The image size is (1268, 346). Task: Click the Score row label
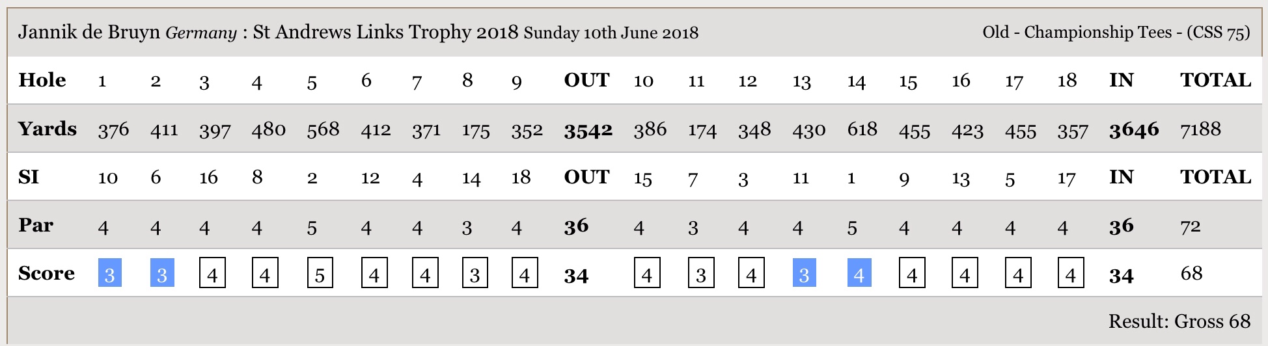pos(46,273)
